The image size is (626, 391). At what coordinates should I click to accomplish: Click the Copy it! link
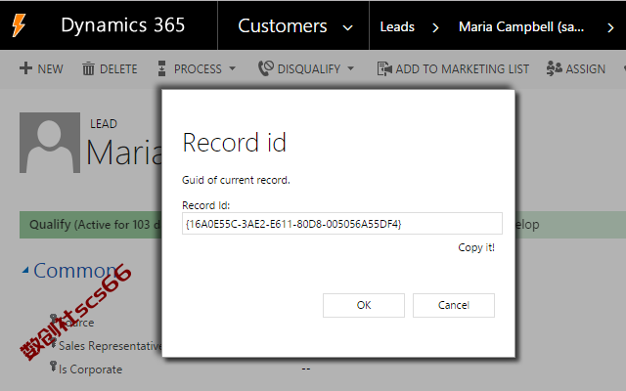point(476,247)
